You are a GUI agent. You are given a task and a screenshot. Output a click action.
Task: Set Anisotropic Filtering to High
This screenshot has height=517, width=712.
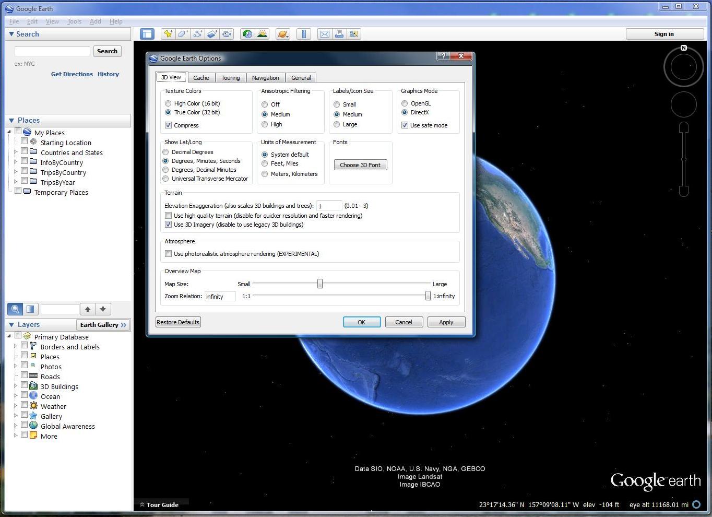click(x=265, y=124)
